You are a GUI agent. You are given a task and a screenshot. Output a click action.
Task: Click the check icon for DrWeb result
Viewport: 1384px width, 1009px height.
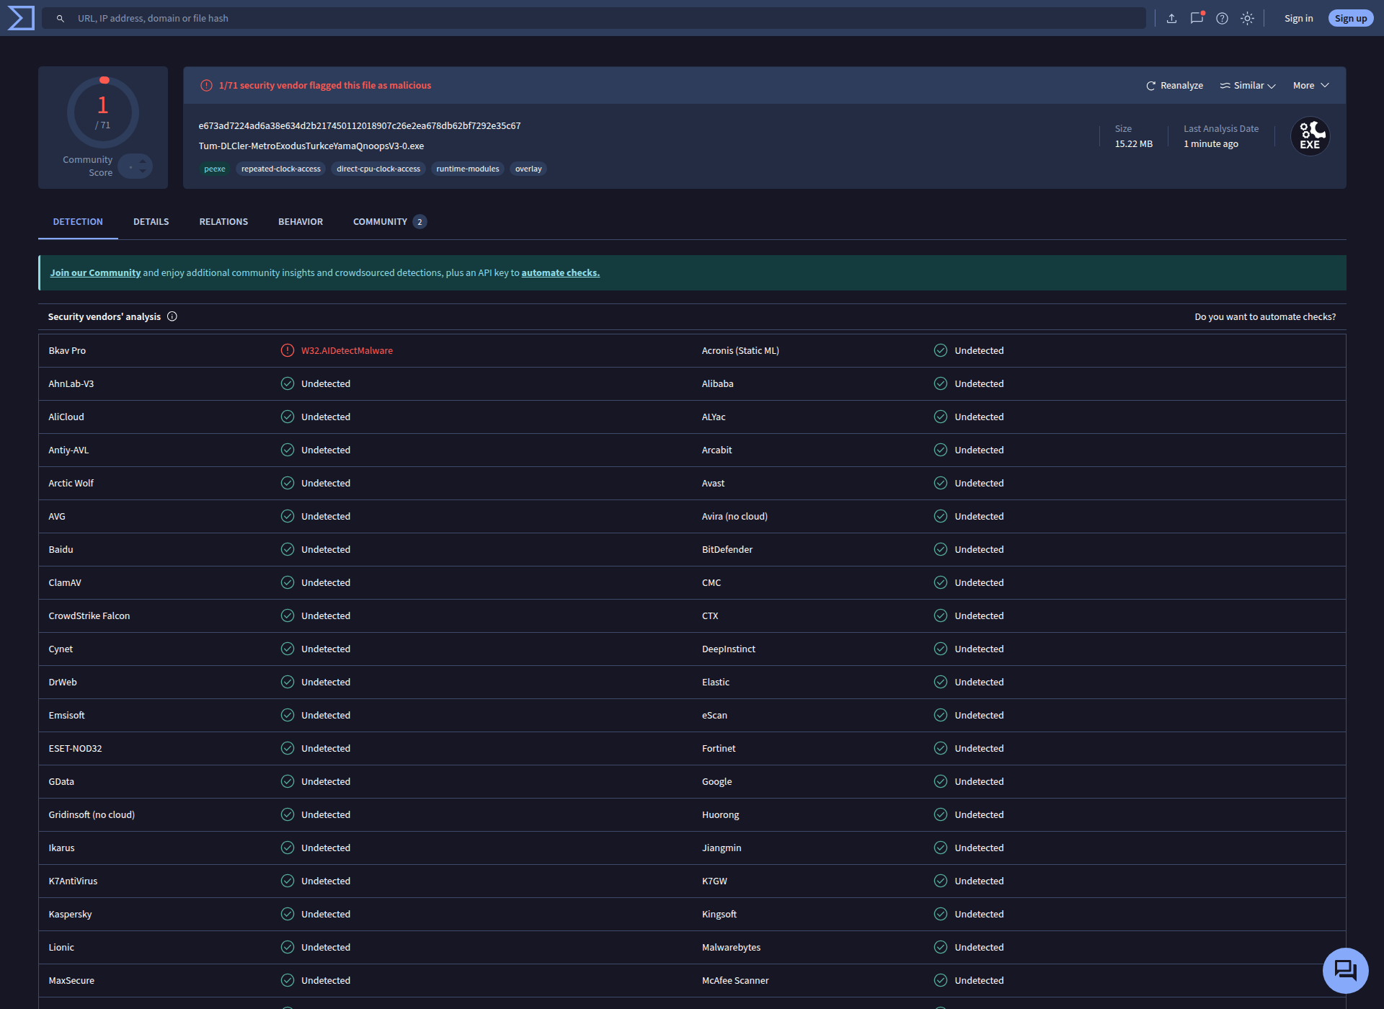288,683
